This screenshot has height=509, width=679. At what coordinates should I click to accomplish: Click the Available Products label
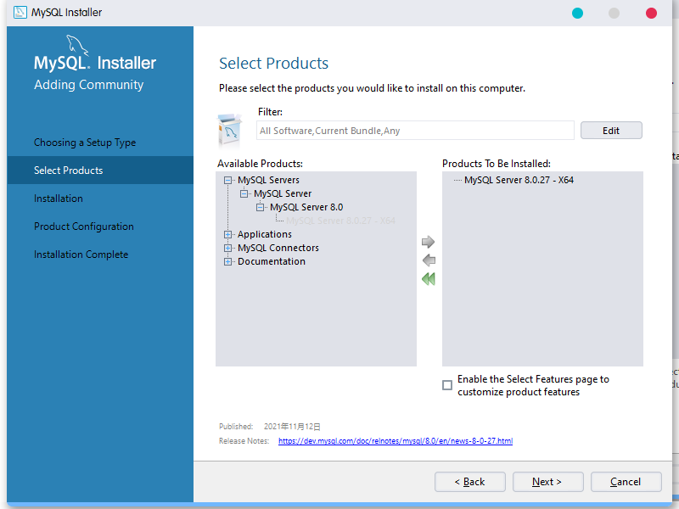point(260,164)
